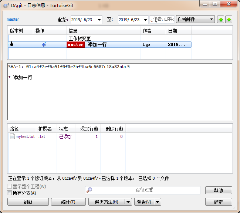The height and width of the screenshot is (213, 240).
Task: Click the 操作 column header
Action: (x=50, y=31)
